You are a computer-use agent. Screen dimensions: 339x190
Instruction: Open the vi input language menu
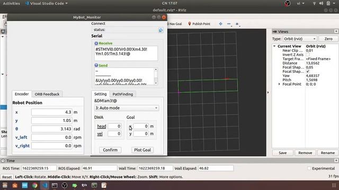[x=300, y=3]
